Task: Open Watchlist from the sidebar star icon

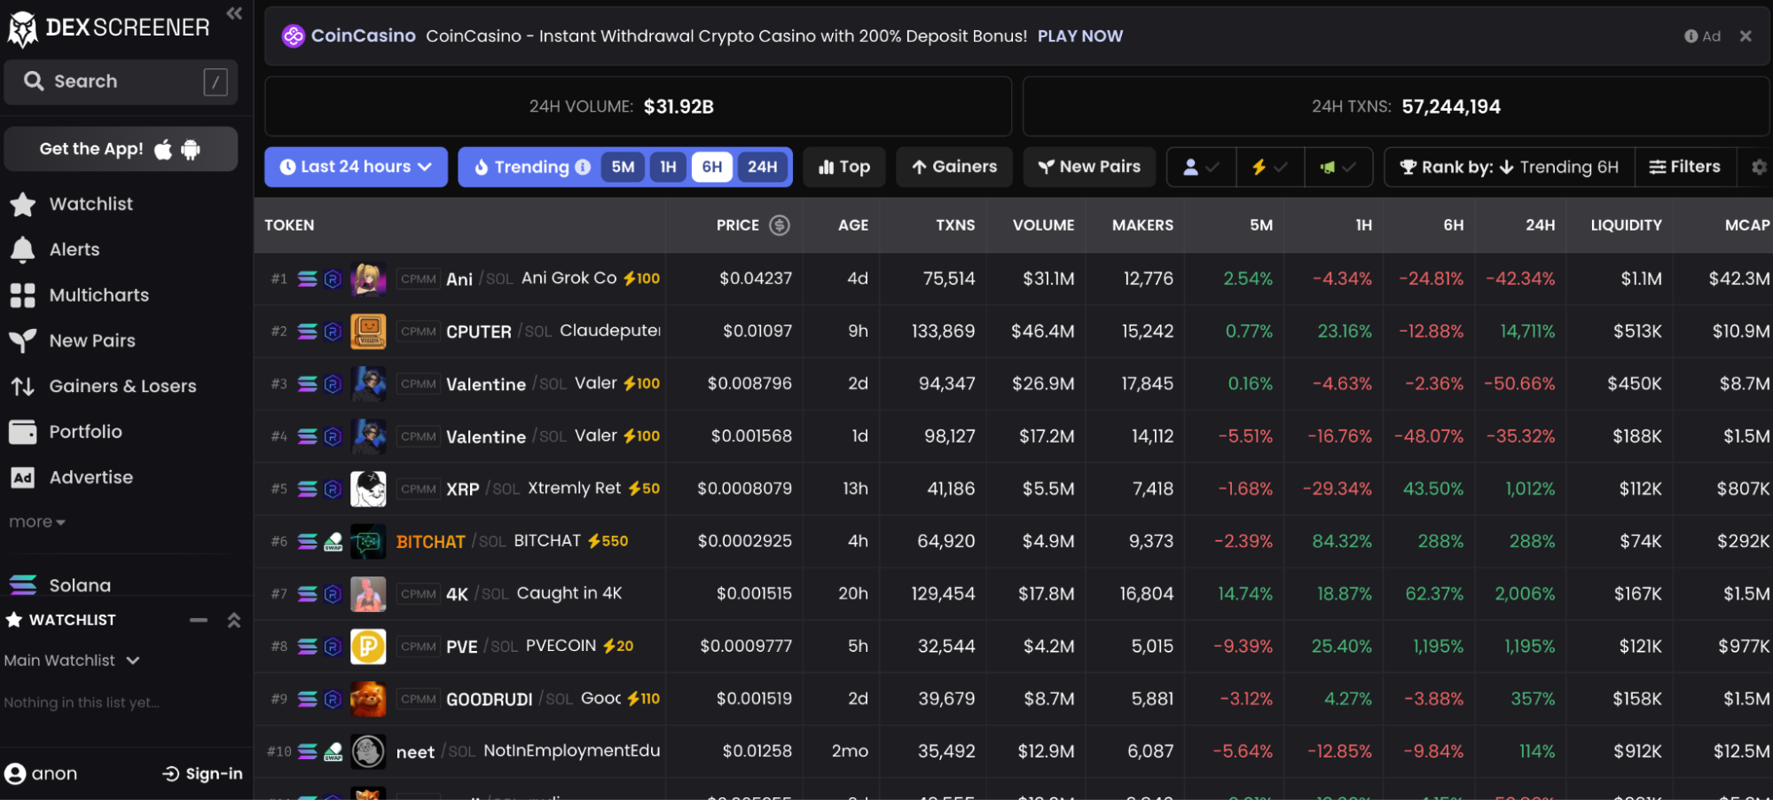Action: pyautogui.click(x=22, y=204)
